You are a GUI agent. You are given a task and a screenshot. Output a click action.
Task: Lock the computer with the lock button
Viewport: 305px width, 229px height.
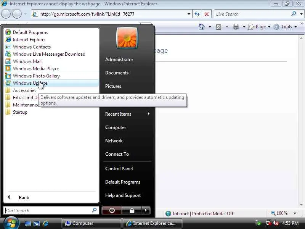click(x=132, y=210)
